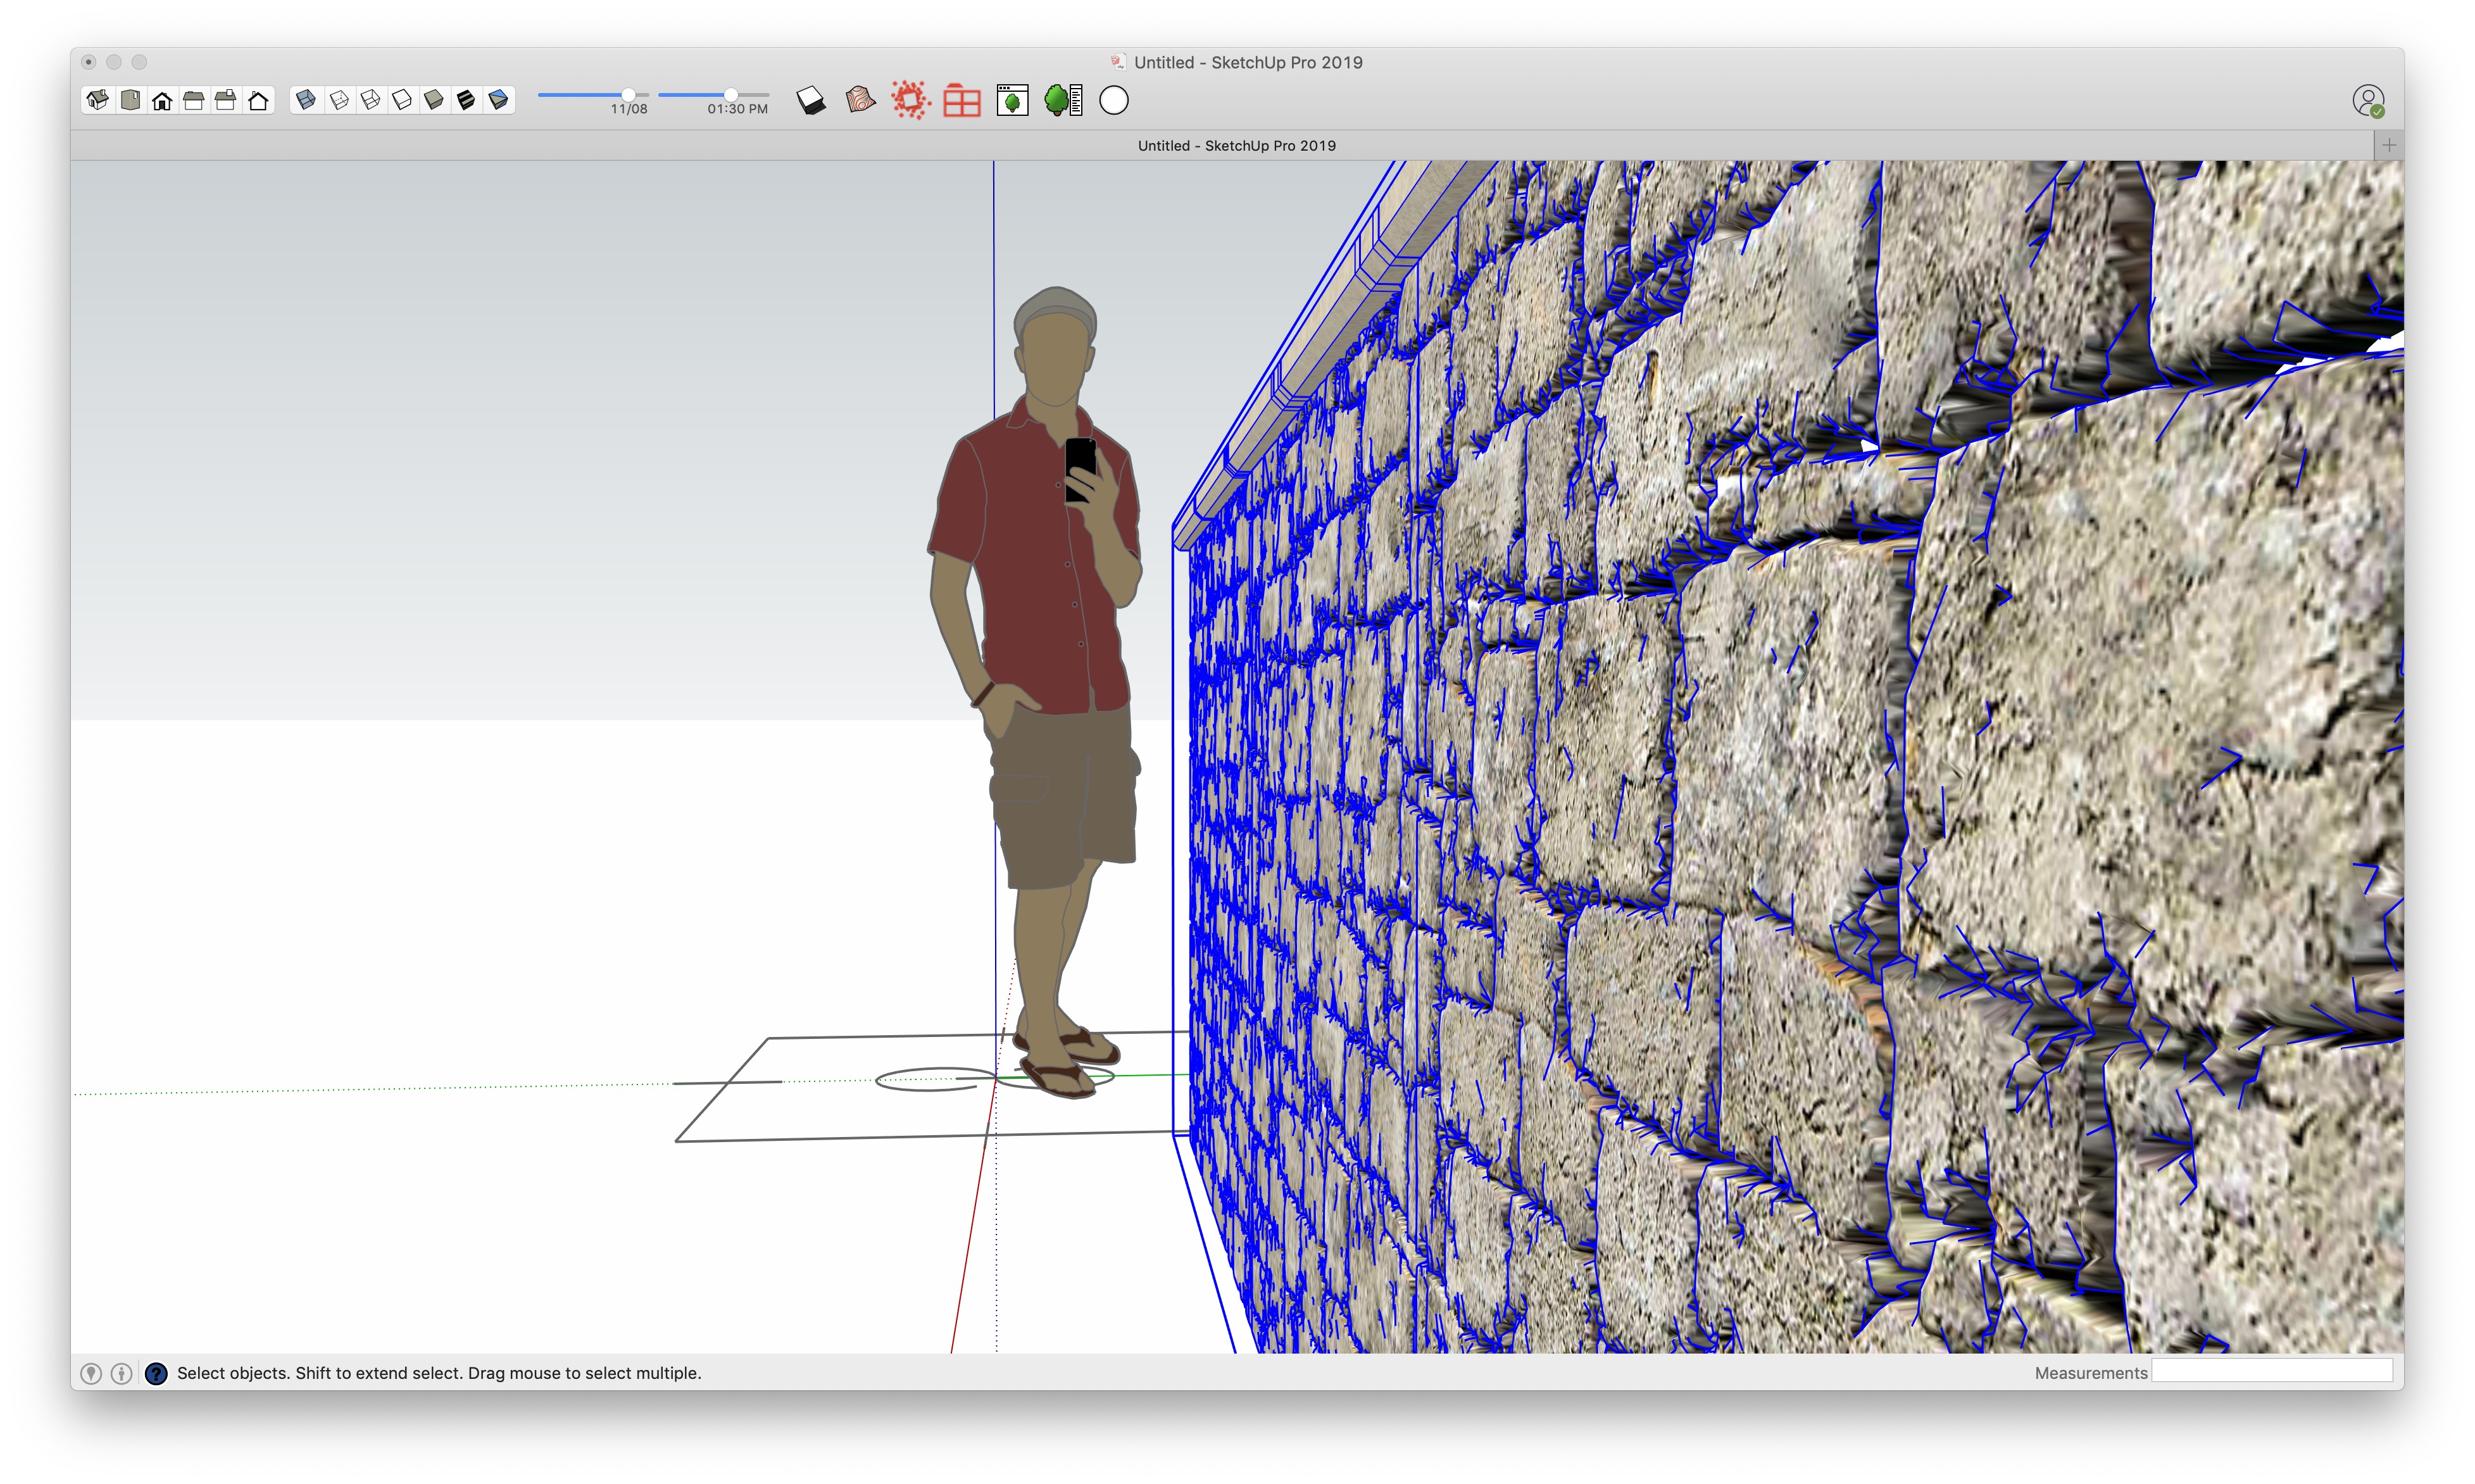Choose the Front view house icon

click(162, 100)
